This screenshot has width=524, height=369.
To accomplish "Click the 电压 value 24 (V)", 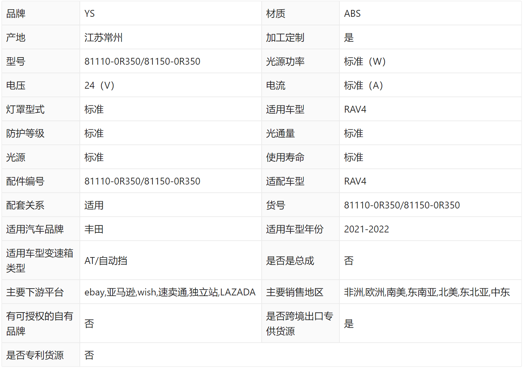I will click(99, 86).
